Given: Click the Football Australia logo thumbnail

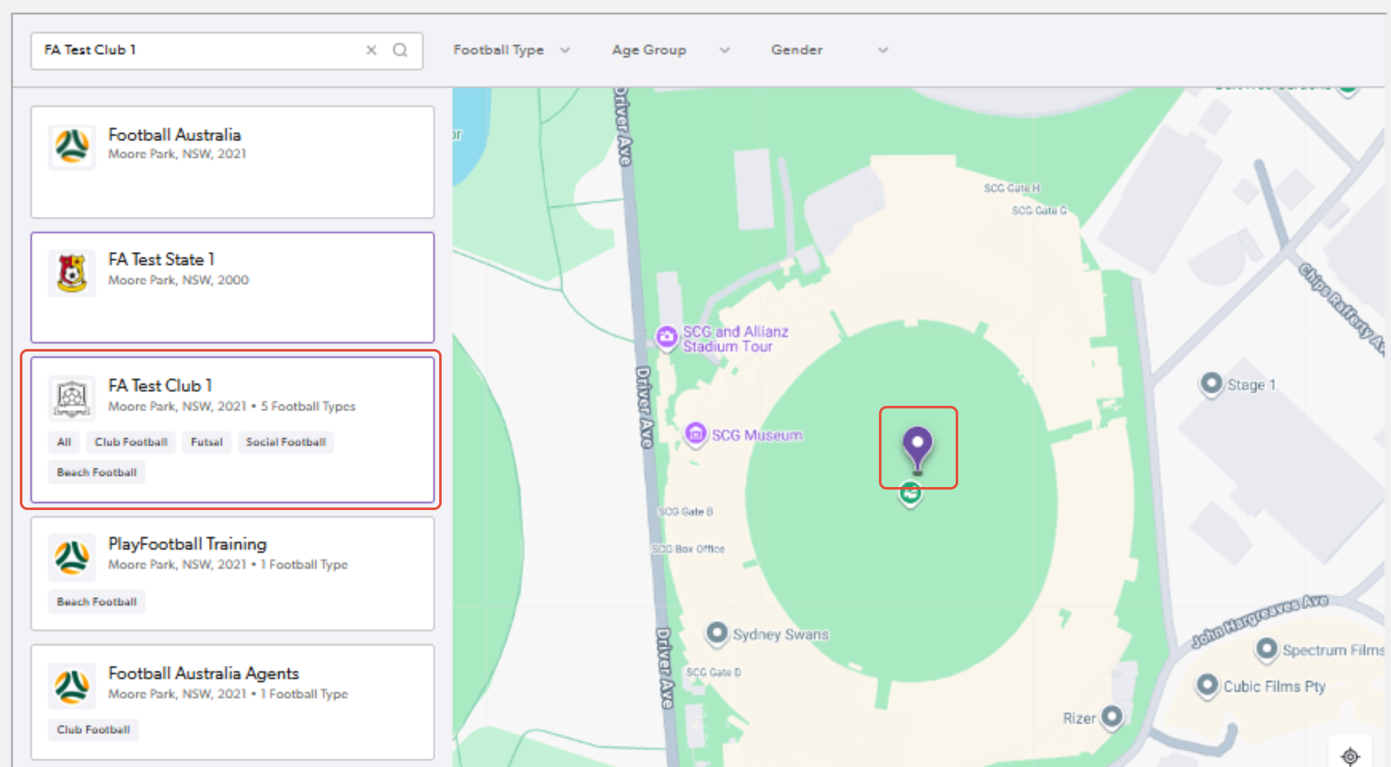Looking at the screenshot, I should 72,146.
